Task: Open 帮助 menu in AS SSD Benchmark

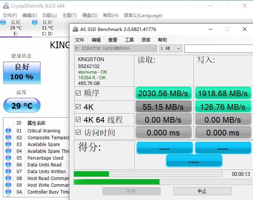Action: [163, 40]
